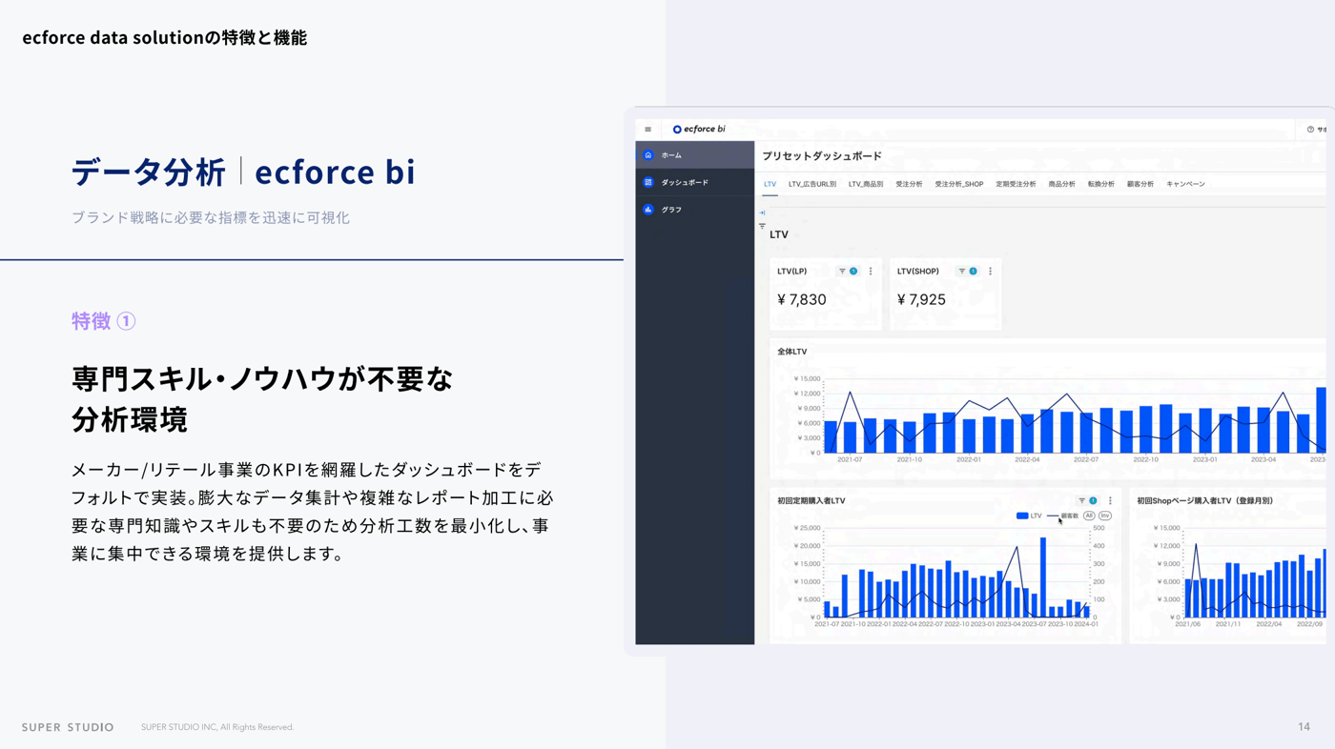Click the Inv legend button
The height and width of the screenshot is (749, 1335).
[x=1105, y=516]
